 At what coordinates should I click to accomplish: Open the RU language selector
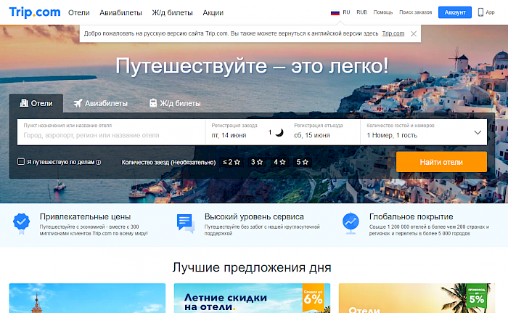tap(346, 12)
